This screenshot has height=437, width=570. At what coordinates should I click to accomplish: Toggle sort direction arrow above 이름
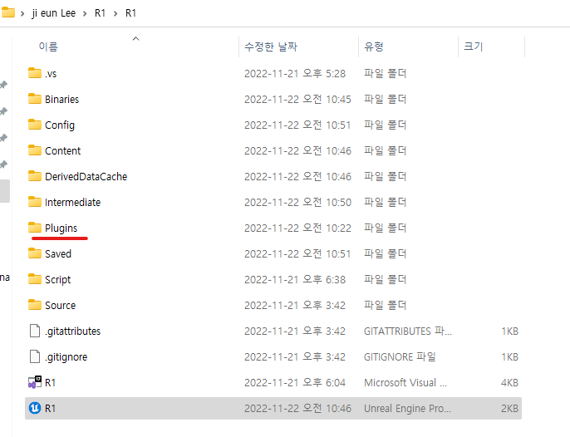(136, 38)
